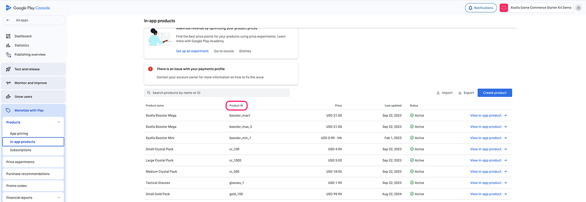Screen dimensions: 586x202
Task: Open the Subscriptions menu item
Action: point(21,150)
